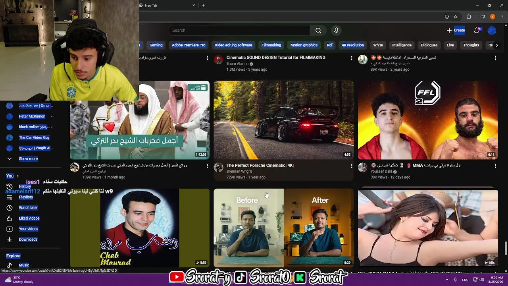Click the YouTube search magnifier button

[318, 31]
